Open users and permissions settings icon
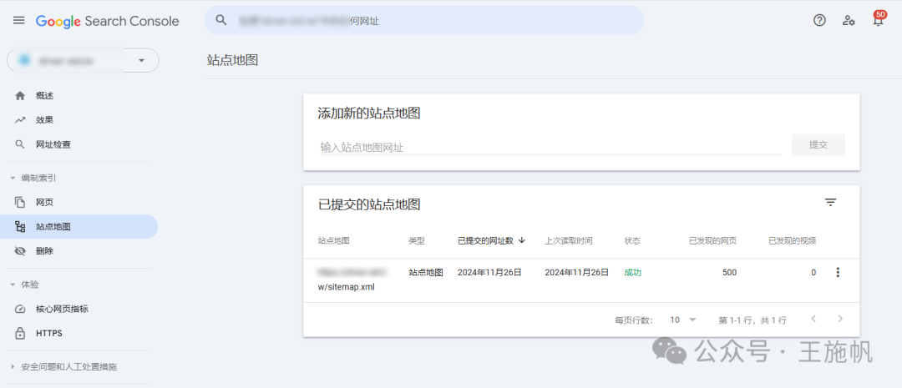 [x=849, y=21]
